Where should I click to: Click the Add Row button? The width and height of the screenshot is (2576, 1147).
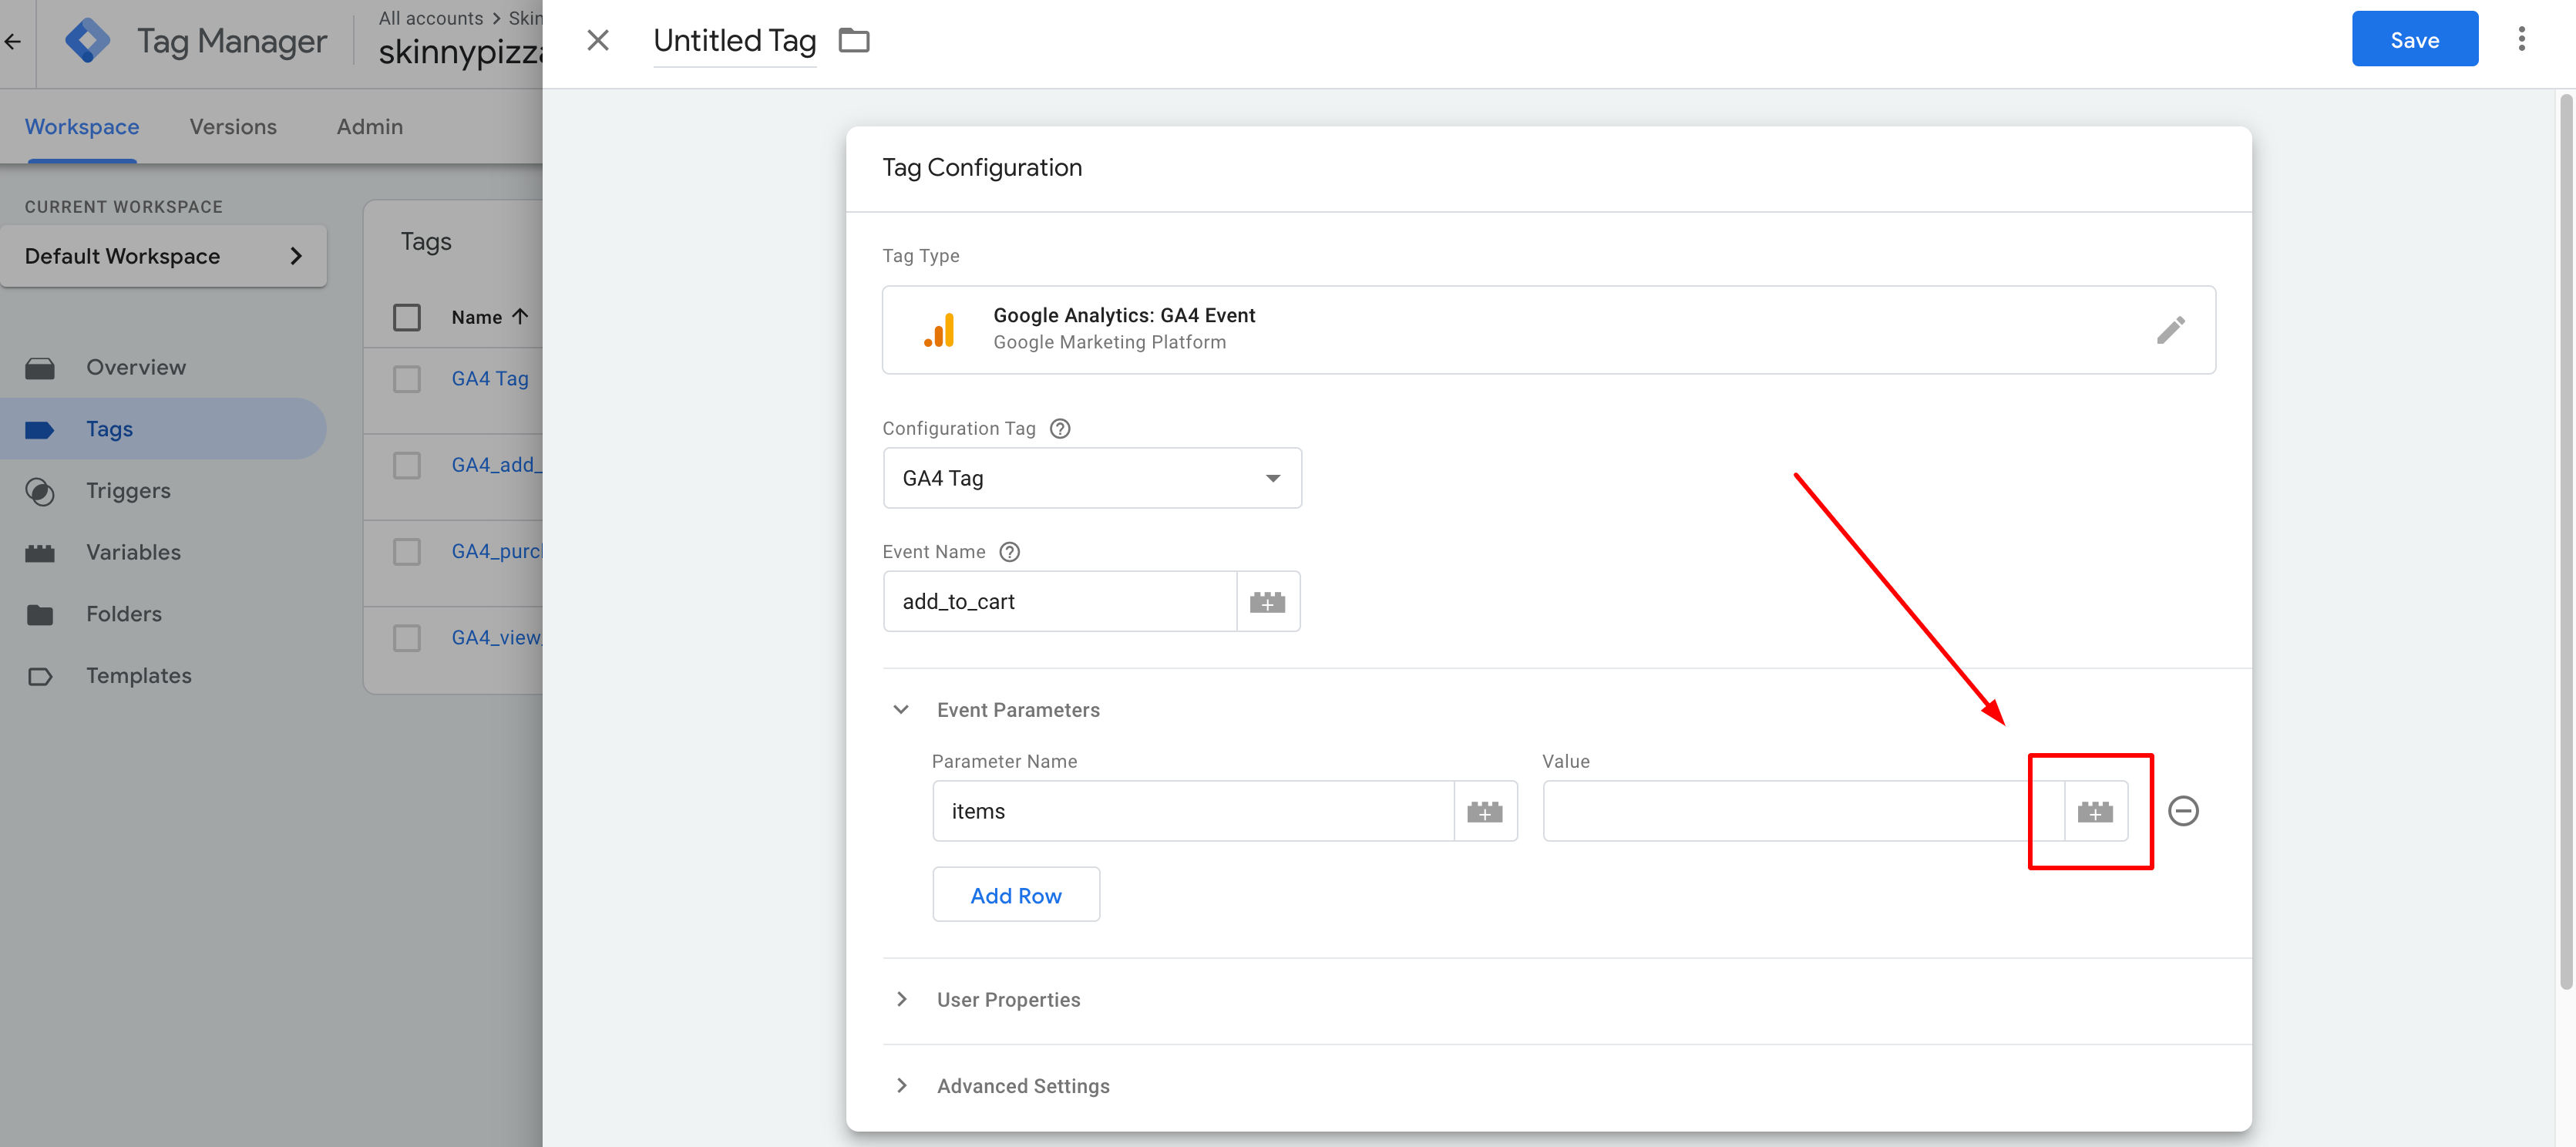point(1015,895)
